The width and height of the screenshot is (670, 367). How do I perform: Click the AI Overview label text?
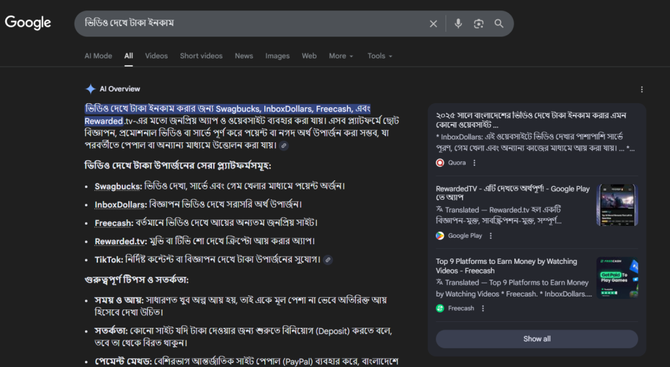click(x=120, y=89)
